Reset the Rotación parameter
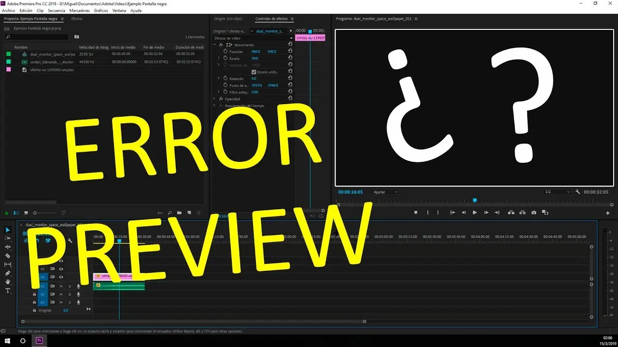 290,78
